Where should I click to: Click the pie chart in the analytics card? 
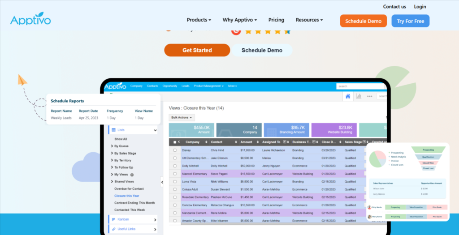pos(377,159)
